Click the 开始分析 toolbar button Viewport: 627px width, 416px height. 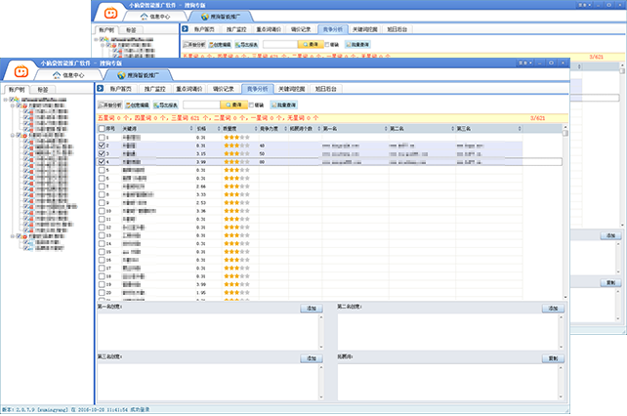109,104
